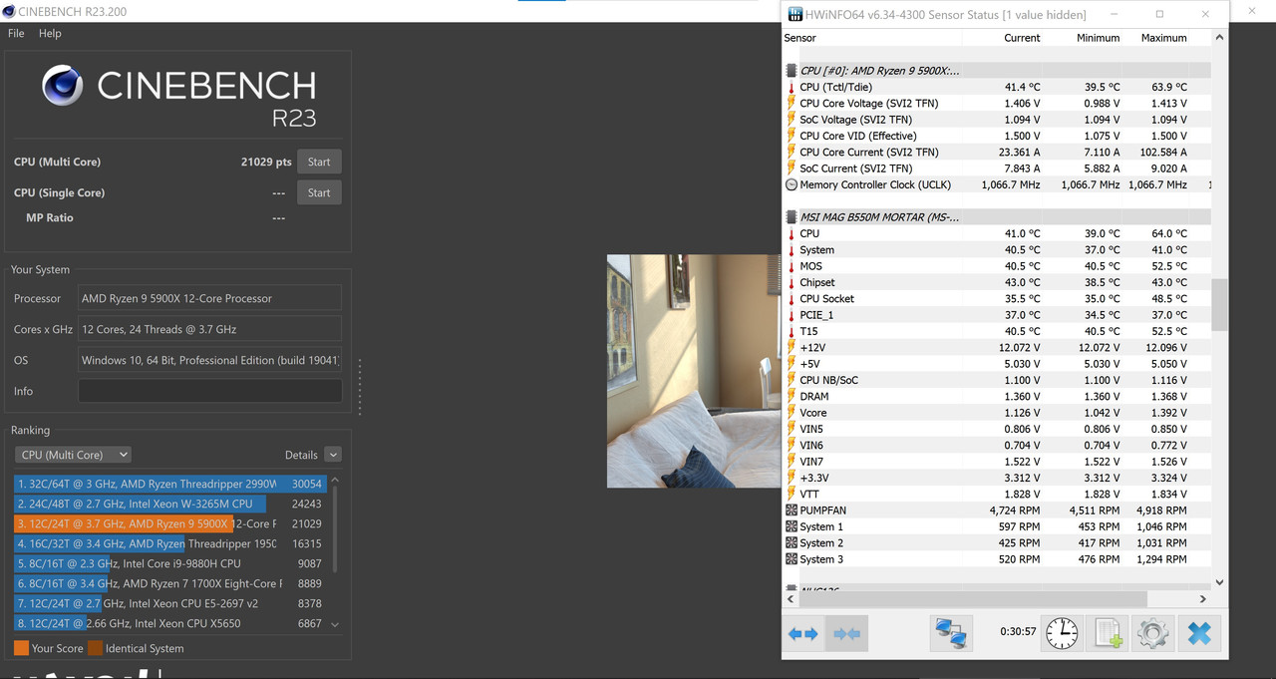Click the ranking list scroll-up arrow

(x=335, y=480)
